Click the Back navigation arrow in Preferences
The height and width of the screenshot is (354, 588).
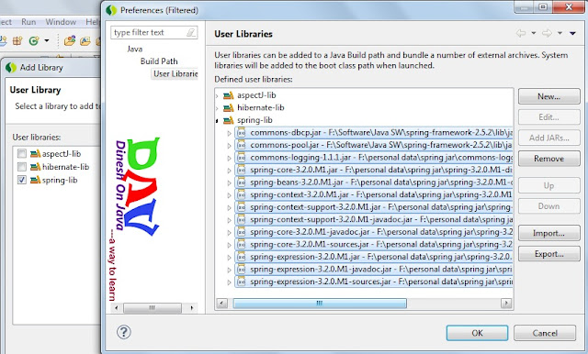(x=521, y=33)
